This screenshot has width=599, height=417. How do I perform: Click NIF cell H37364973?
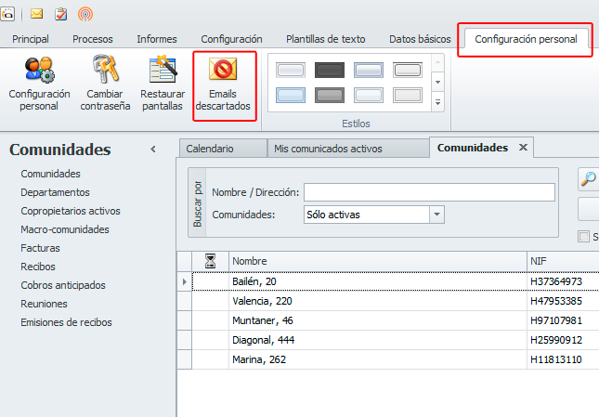[x=563, y=281]
